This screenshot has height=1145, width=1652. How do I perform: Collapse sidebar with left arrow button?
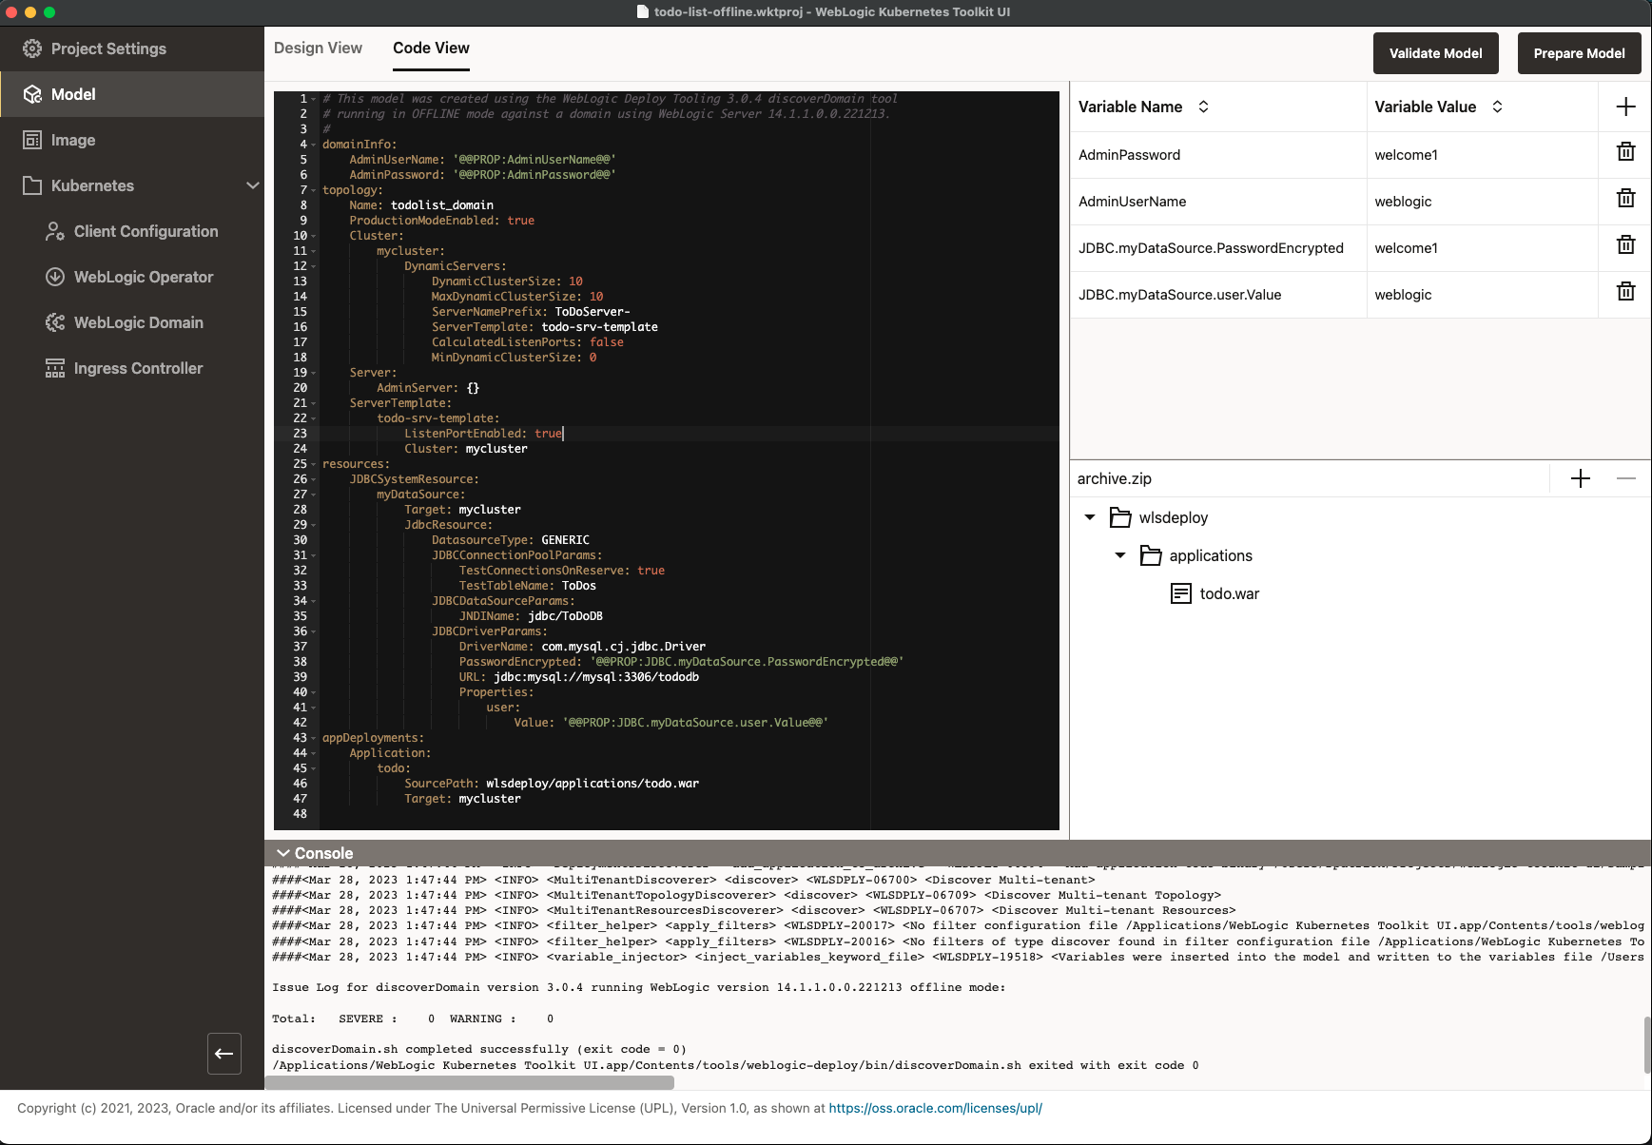tap(224, 1054)
